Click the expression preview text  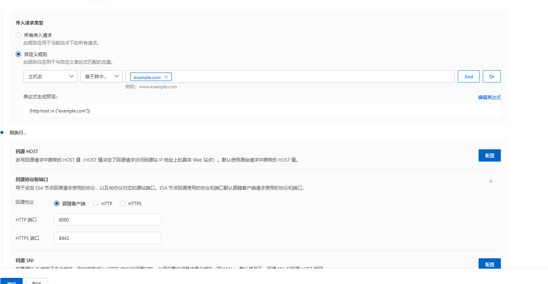60,111
